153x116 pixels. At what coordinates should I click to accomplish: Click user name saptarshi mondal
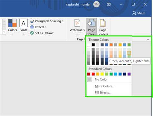tap(78, 4)
